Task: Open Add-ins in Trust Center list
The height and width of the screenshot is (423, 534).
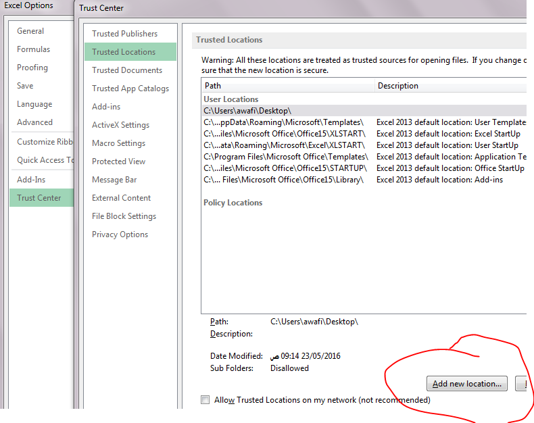Action: pyautogui.click(x=106, y=107)
